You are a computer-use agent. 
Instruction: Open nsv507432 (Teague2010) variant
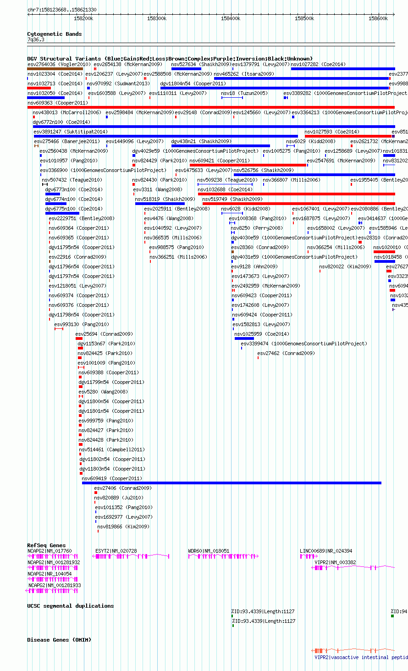coord(72,180)
